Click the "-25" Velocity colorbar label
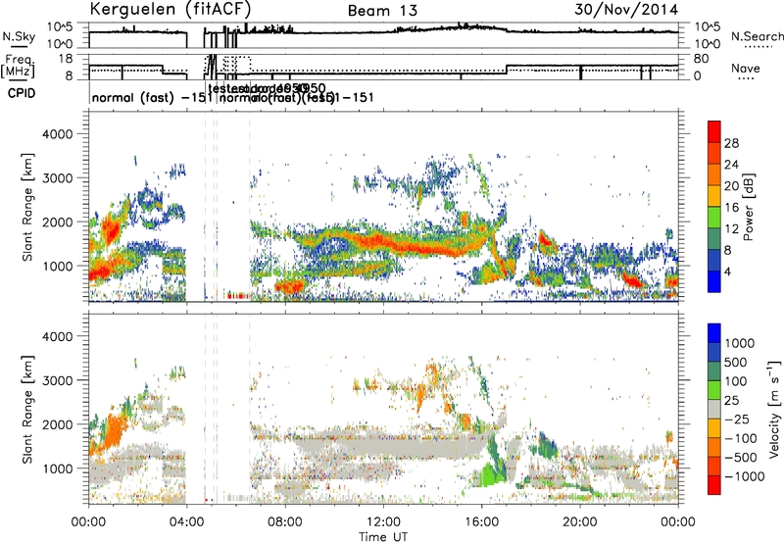Viewport: 784px width, 543px height. 737,419
